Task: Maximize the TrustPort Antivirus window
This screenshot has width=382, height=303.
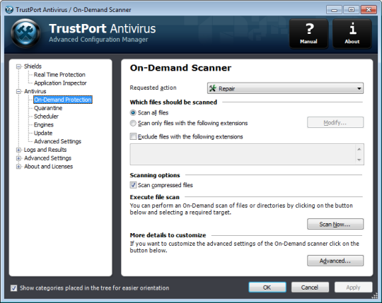Action: (352, 10)
